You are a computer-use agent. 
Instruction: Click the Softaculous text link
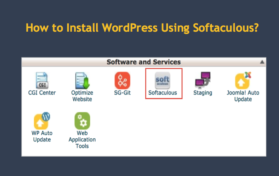pos(163,93)
